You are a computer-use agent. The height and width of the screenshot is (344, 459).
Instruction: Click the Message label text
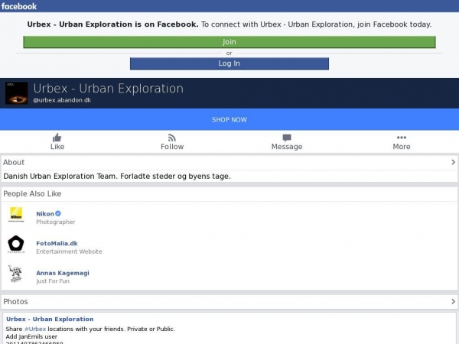287,147
